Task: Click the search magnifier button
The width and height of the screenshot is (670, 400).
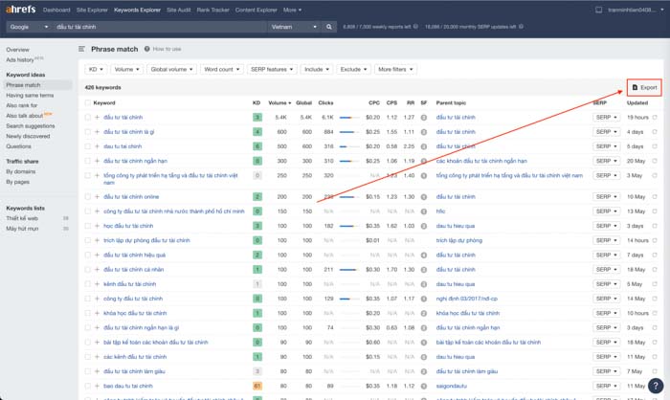Action: click(x=328, y=27)
